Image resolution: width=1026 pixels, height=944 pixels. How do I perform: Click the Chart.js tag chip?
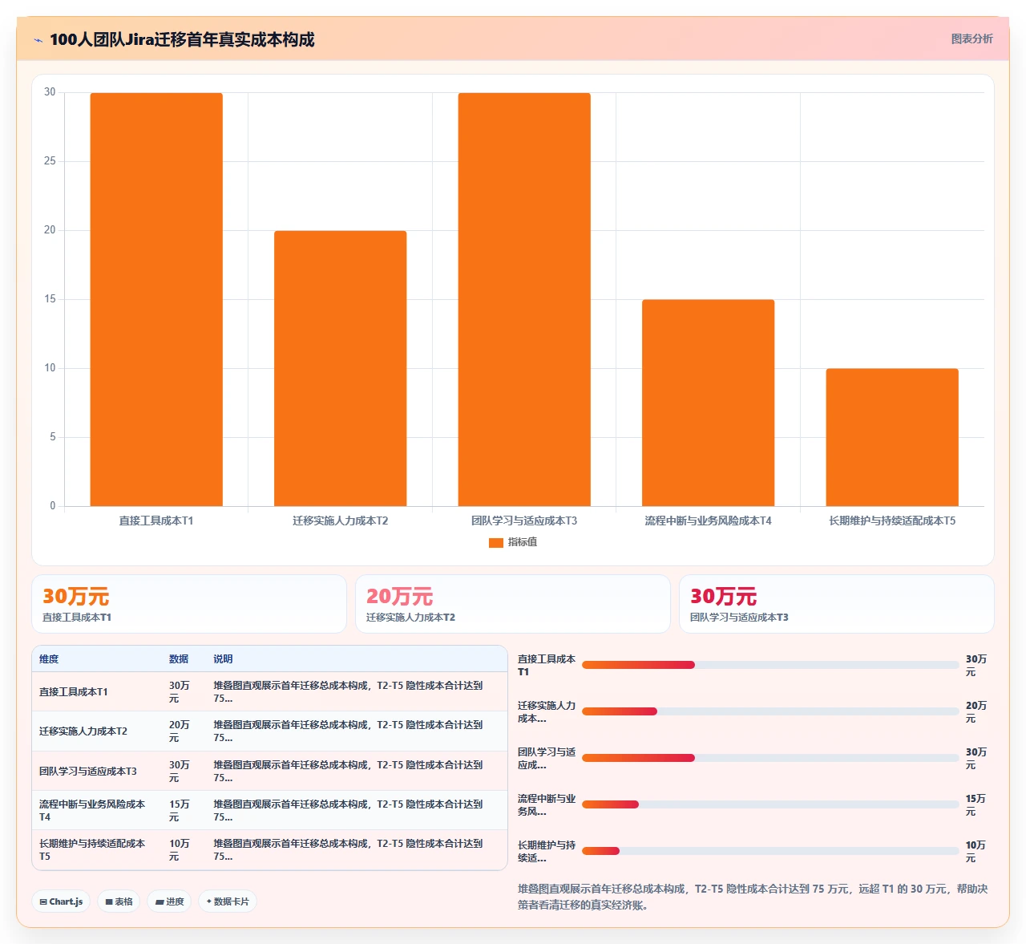tap(61, 901)
